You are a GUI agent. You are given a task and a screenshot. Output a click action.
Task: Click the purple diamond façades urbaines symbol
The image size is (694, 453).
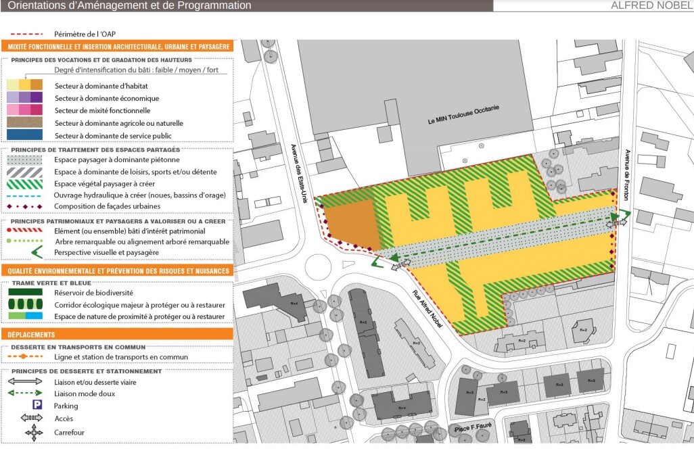pos(25,206)
